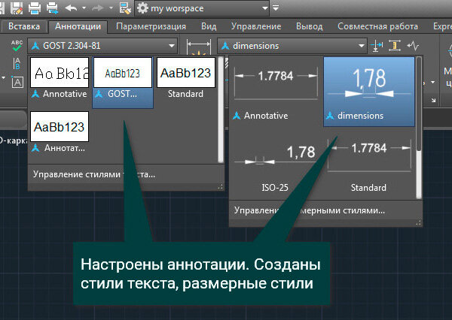Screen dimensions: 452x320
Task: Click the Jogged Linear dimension icon
Action: 413,46
